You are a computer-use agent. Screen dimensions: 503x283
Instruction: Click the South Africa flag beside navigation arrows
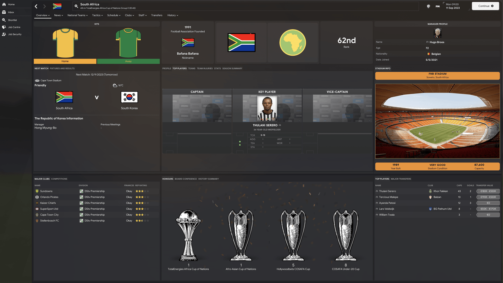tap(57, 6)
